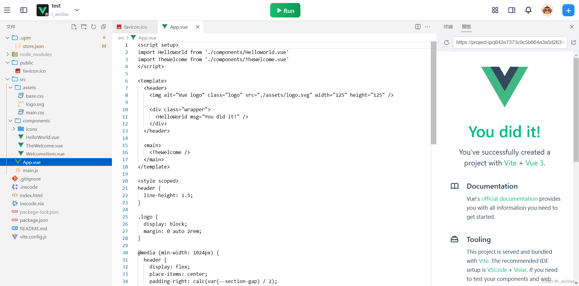Split the editor view icon
The width and height of the screenshot is (579, 286).
point(418,27)
